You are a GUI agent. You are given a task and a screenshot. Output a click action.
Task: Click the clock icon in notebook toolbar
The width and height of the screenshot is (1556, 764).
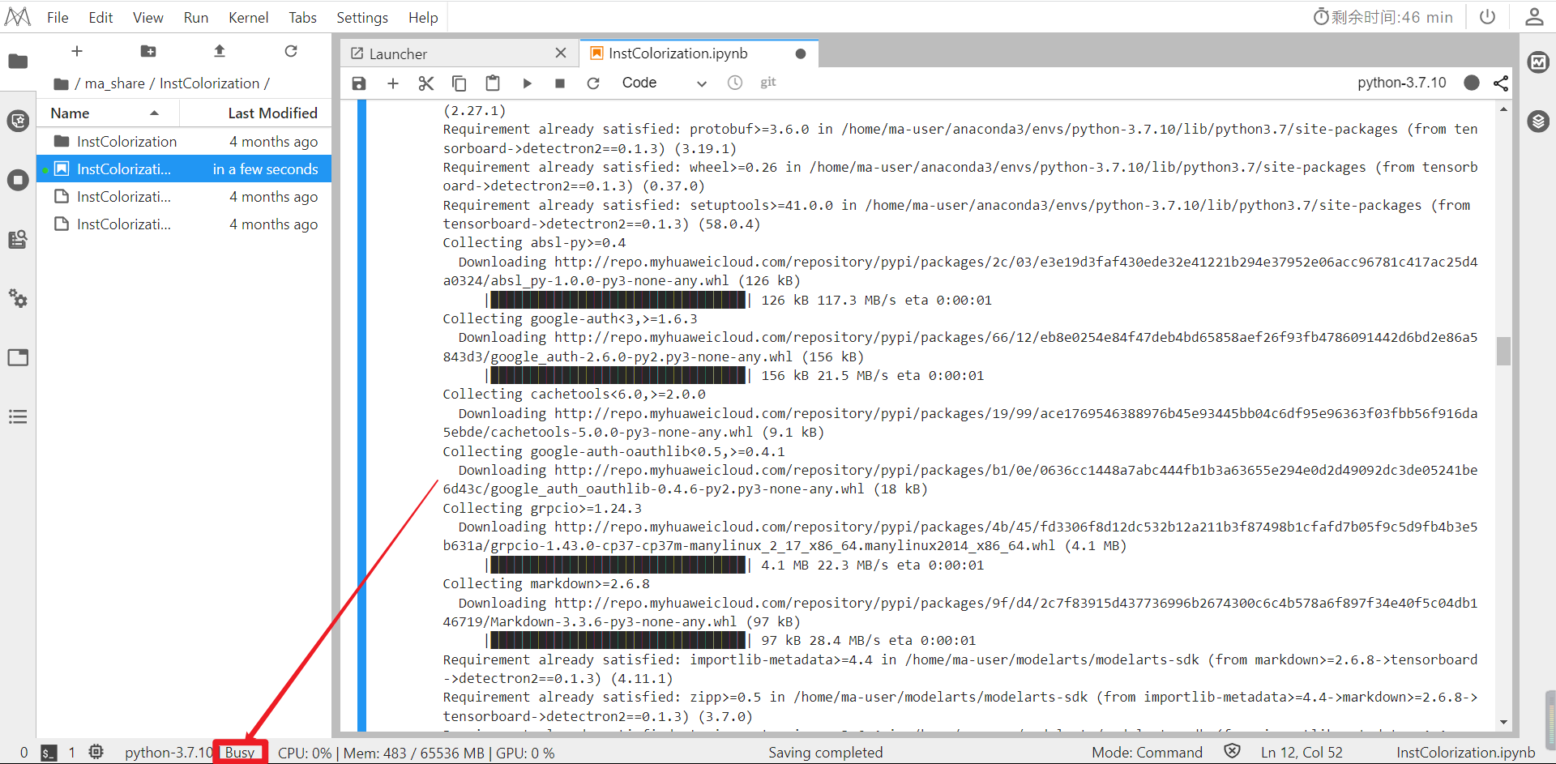[735, 83]
